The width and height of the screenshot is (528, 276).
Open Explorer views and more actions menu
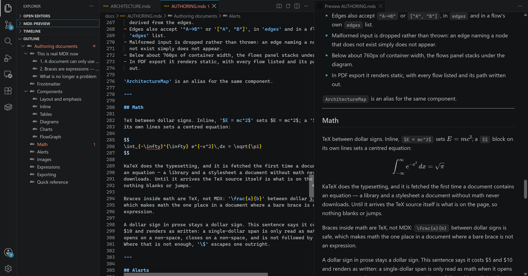pos(91,6)
